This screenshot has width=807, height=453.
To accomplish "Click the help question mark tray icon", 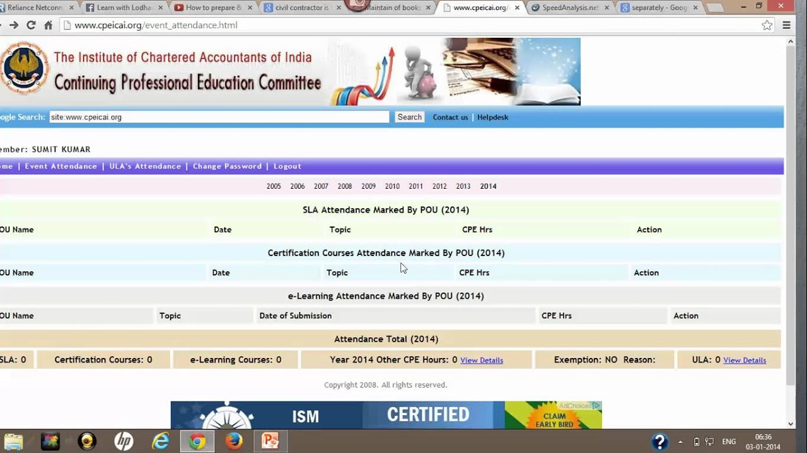I will pyautogui.click(x=659, y=441).
